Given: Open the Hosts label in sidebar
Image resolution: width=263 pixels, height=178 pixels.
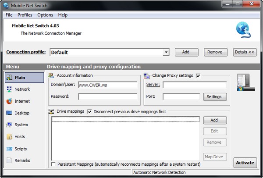Looking at the screenshot, I should click(20, 136).
